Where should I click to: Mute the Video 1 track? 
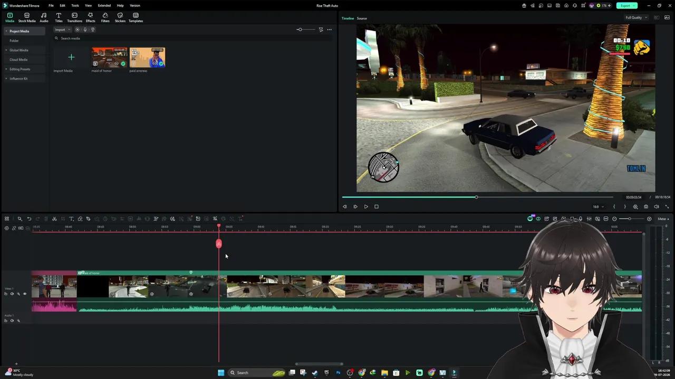12,294
